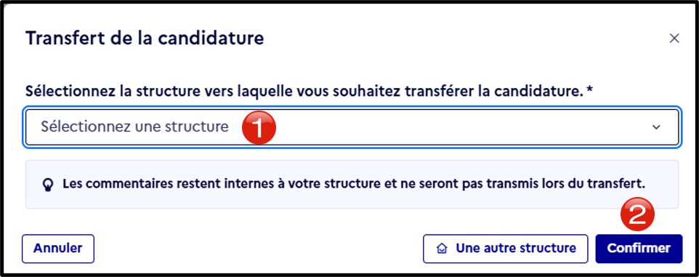The height and width of the screenshot is (277, 699).
Task: Open the Sélectionnez une structure dropdown
Action: point(352,127)
